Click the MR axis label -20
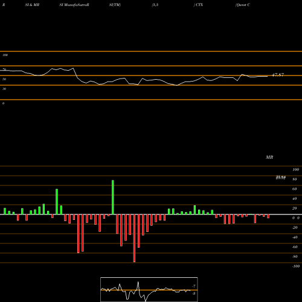This screenshot has height=302, width=302. click(x=295, y=228)
